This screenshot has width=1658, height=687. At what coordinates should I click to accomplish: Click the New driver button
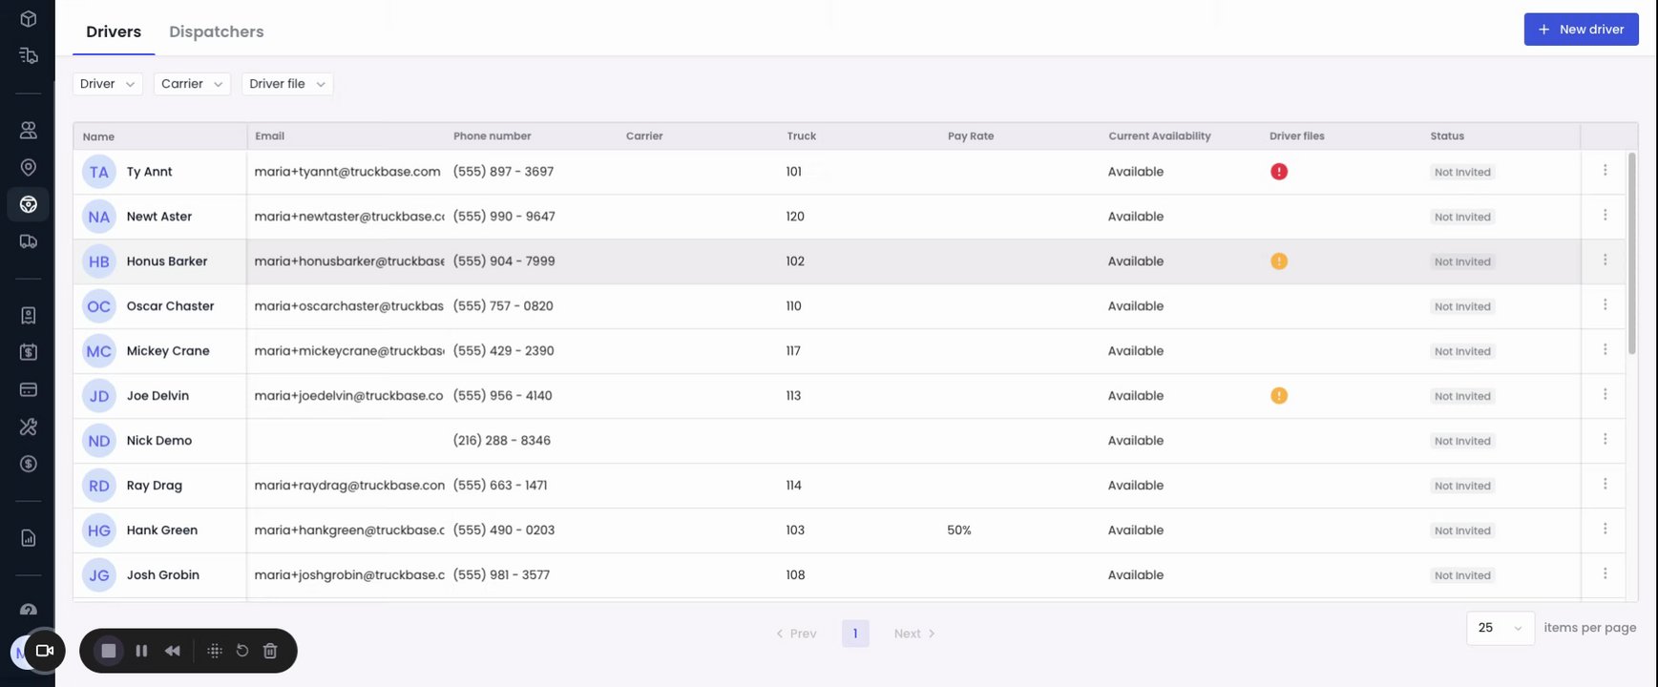click(1581, 30)
